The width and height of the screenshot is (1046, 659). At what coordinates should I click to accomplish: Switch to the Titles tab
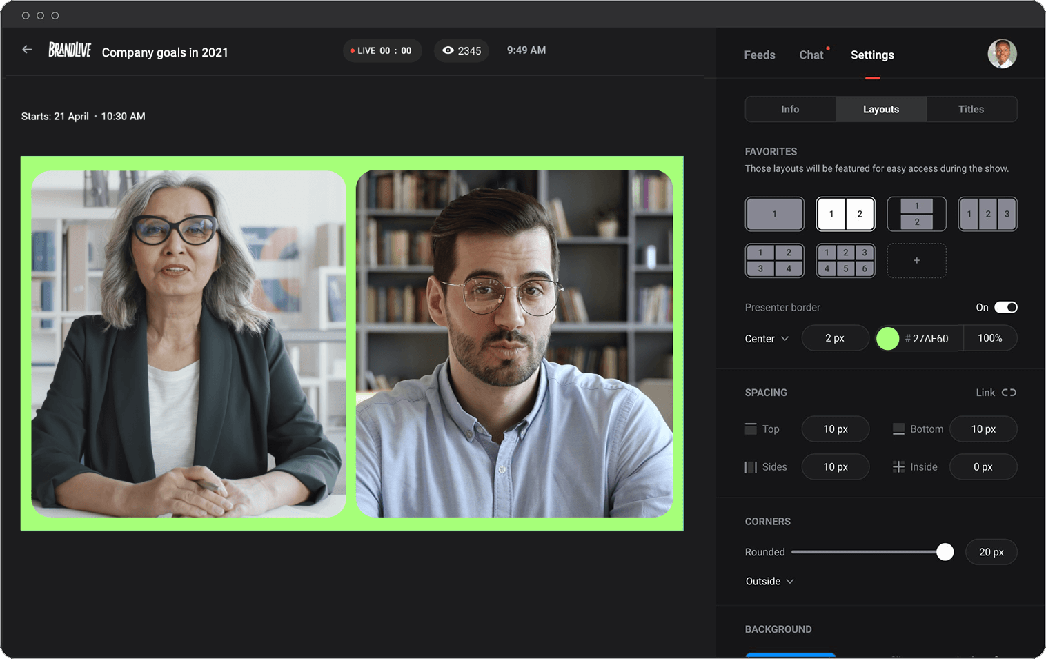971,109
